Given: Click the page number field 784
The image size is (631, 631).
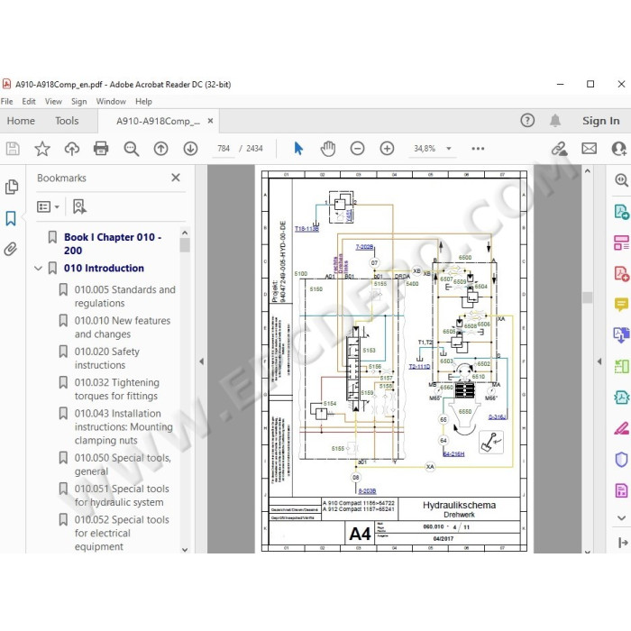Looking at the screenshot, I should pyautogui.click(x=224, y=149).
